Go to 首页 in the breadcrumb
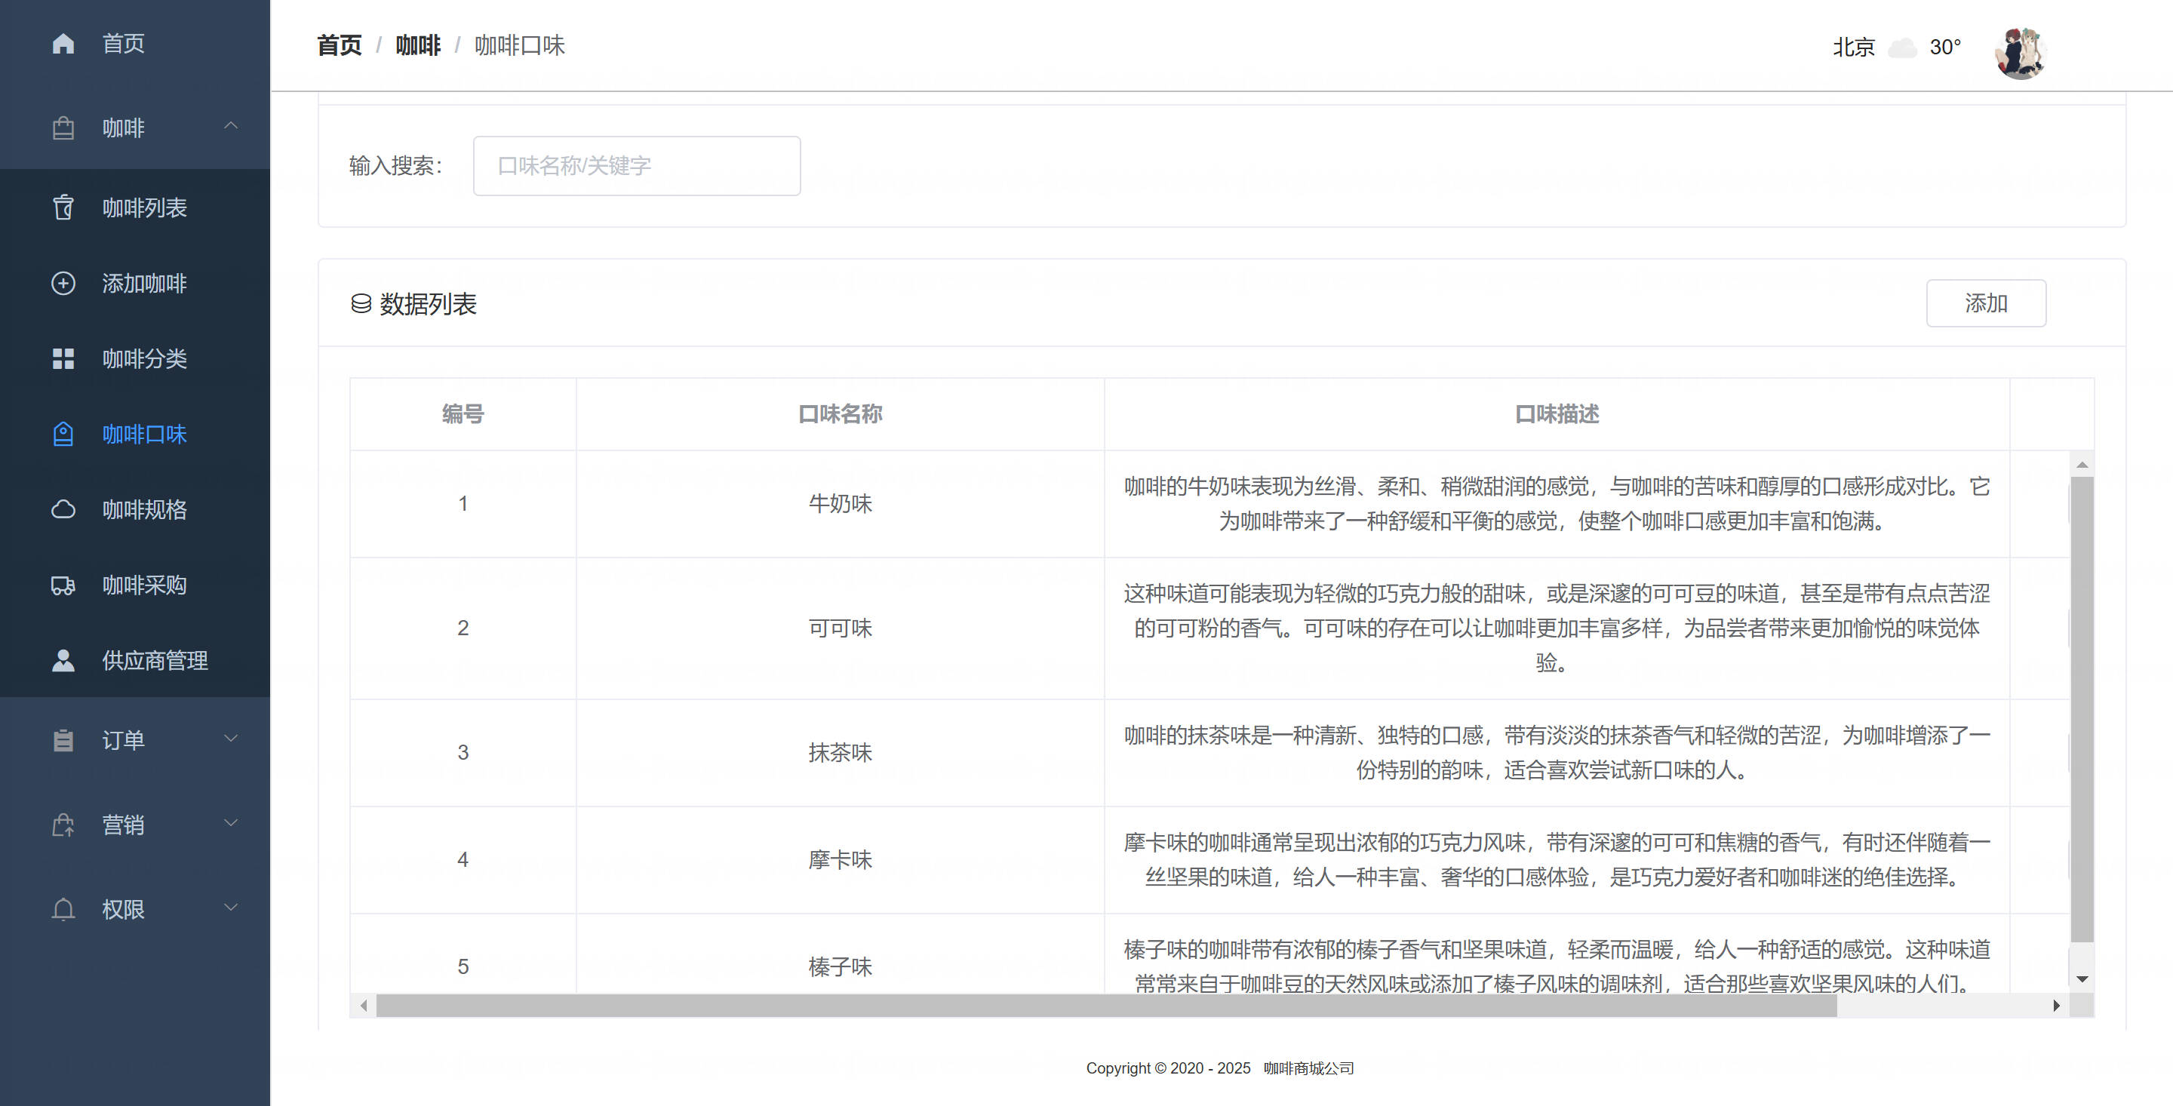2173x1106 pixels. click(x=339, y=45)
